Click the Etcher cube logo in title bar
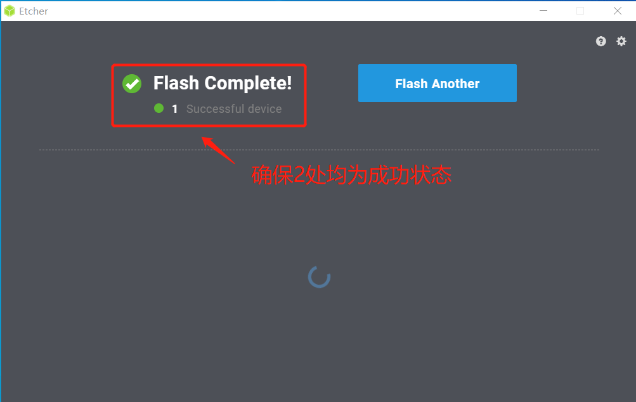 coord(10,11)
